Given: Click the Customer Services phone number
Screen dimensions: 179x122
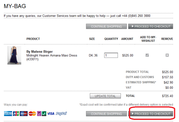Looking at the screenshot, I should point(136,16).
